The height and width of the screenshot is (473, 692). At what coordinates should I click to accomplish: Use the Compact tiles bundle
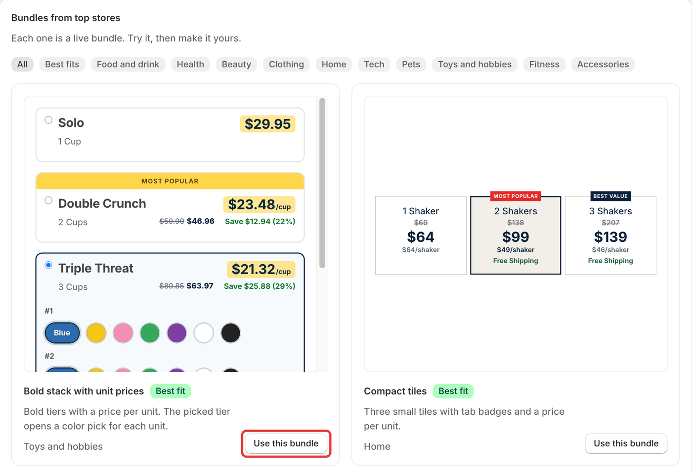626,443
